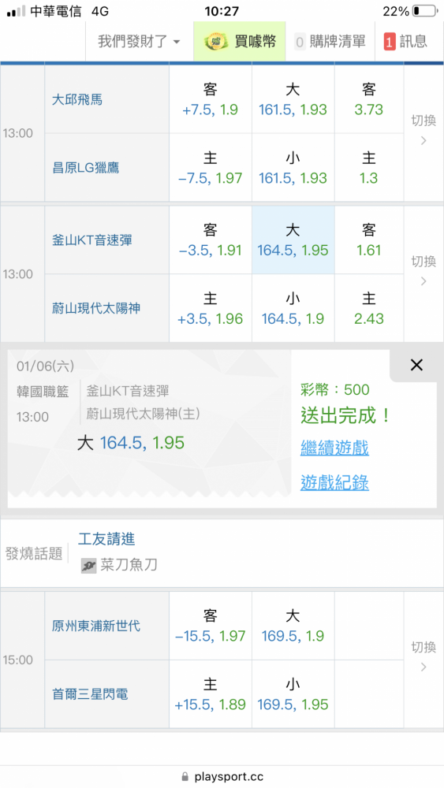Tap the 菜刀魚刀 user avatar icon
The height and width of the screenshot is (788, 444).
88,565
